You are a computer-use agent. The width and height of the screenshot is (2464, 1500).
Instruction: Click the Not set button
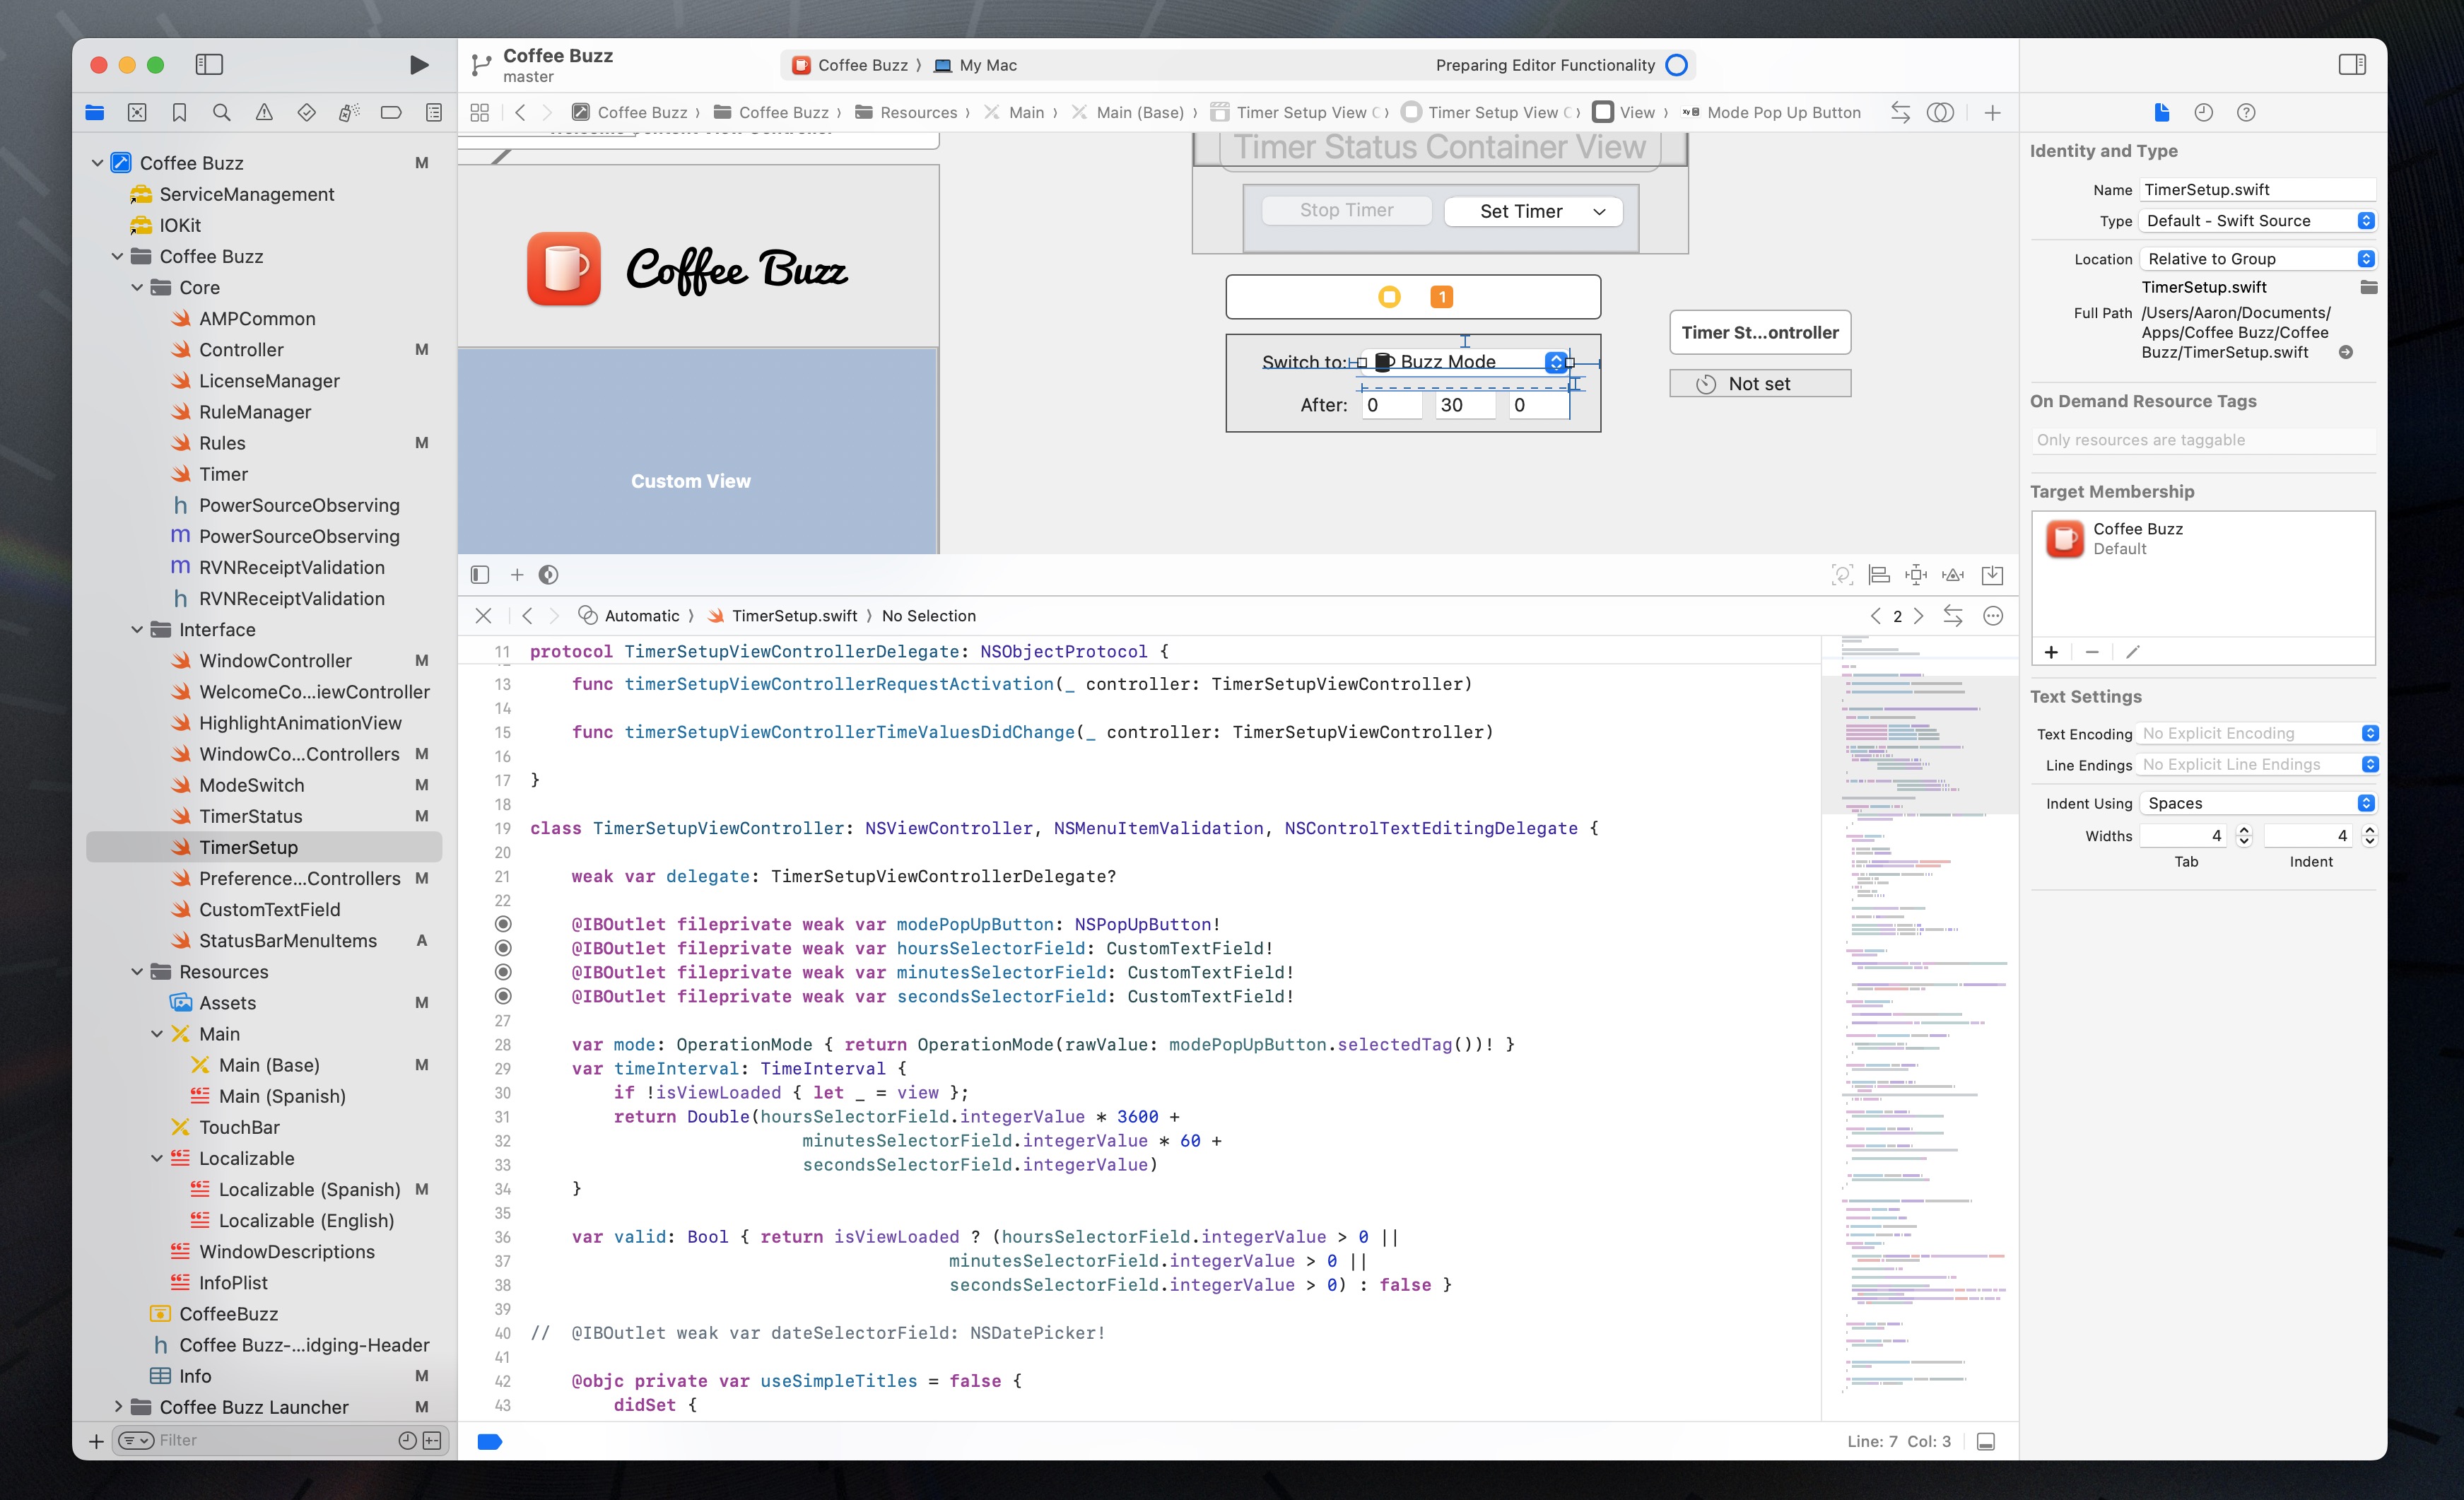click(1759, 384)
